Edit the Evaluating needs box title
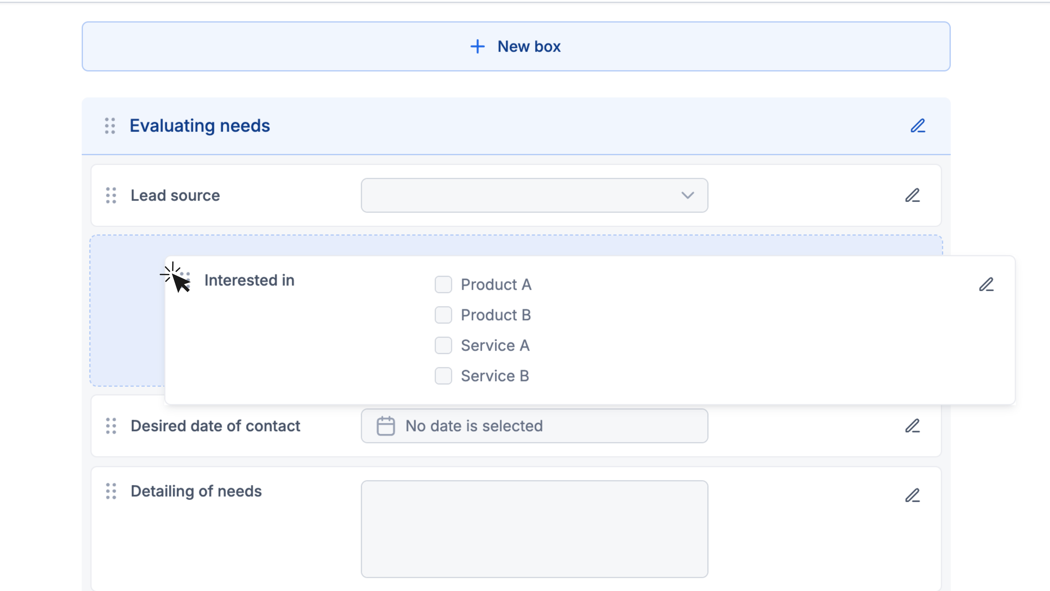 point(917,126)
